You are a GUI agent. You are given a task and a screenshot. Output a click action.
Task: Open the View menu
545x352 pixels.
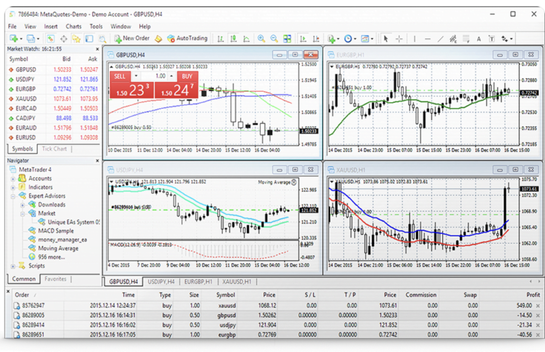[30, 27]
